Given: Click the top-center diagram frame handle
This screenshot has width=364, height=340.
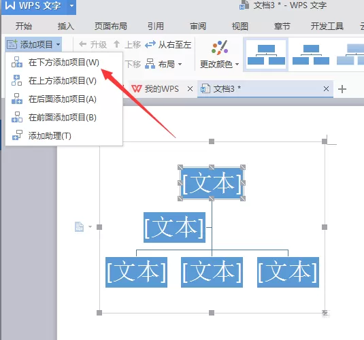Looking at the screenshot, I should 212,141.
